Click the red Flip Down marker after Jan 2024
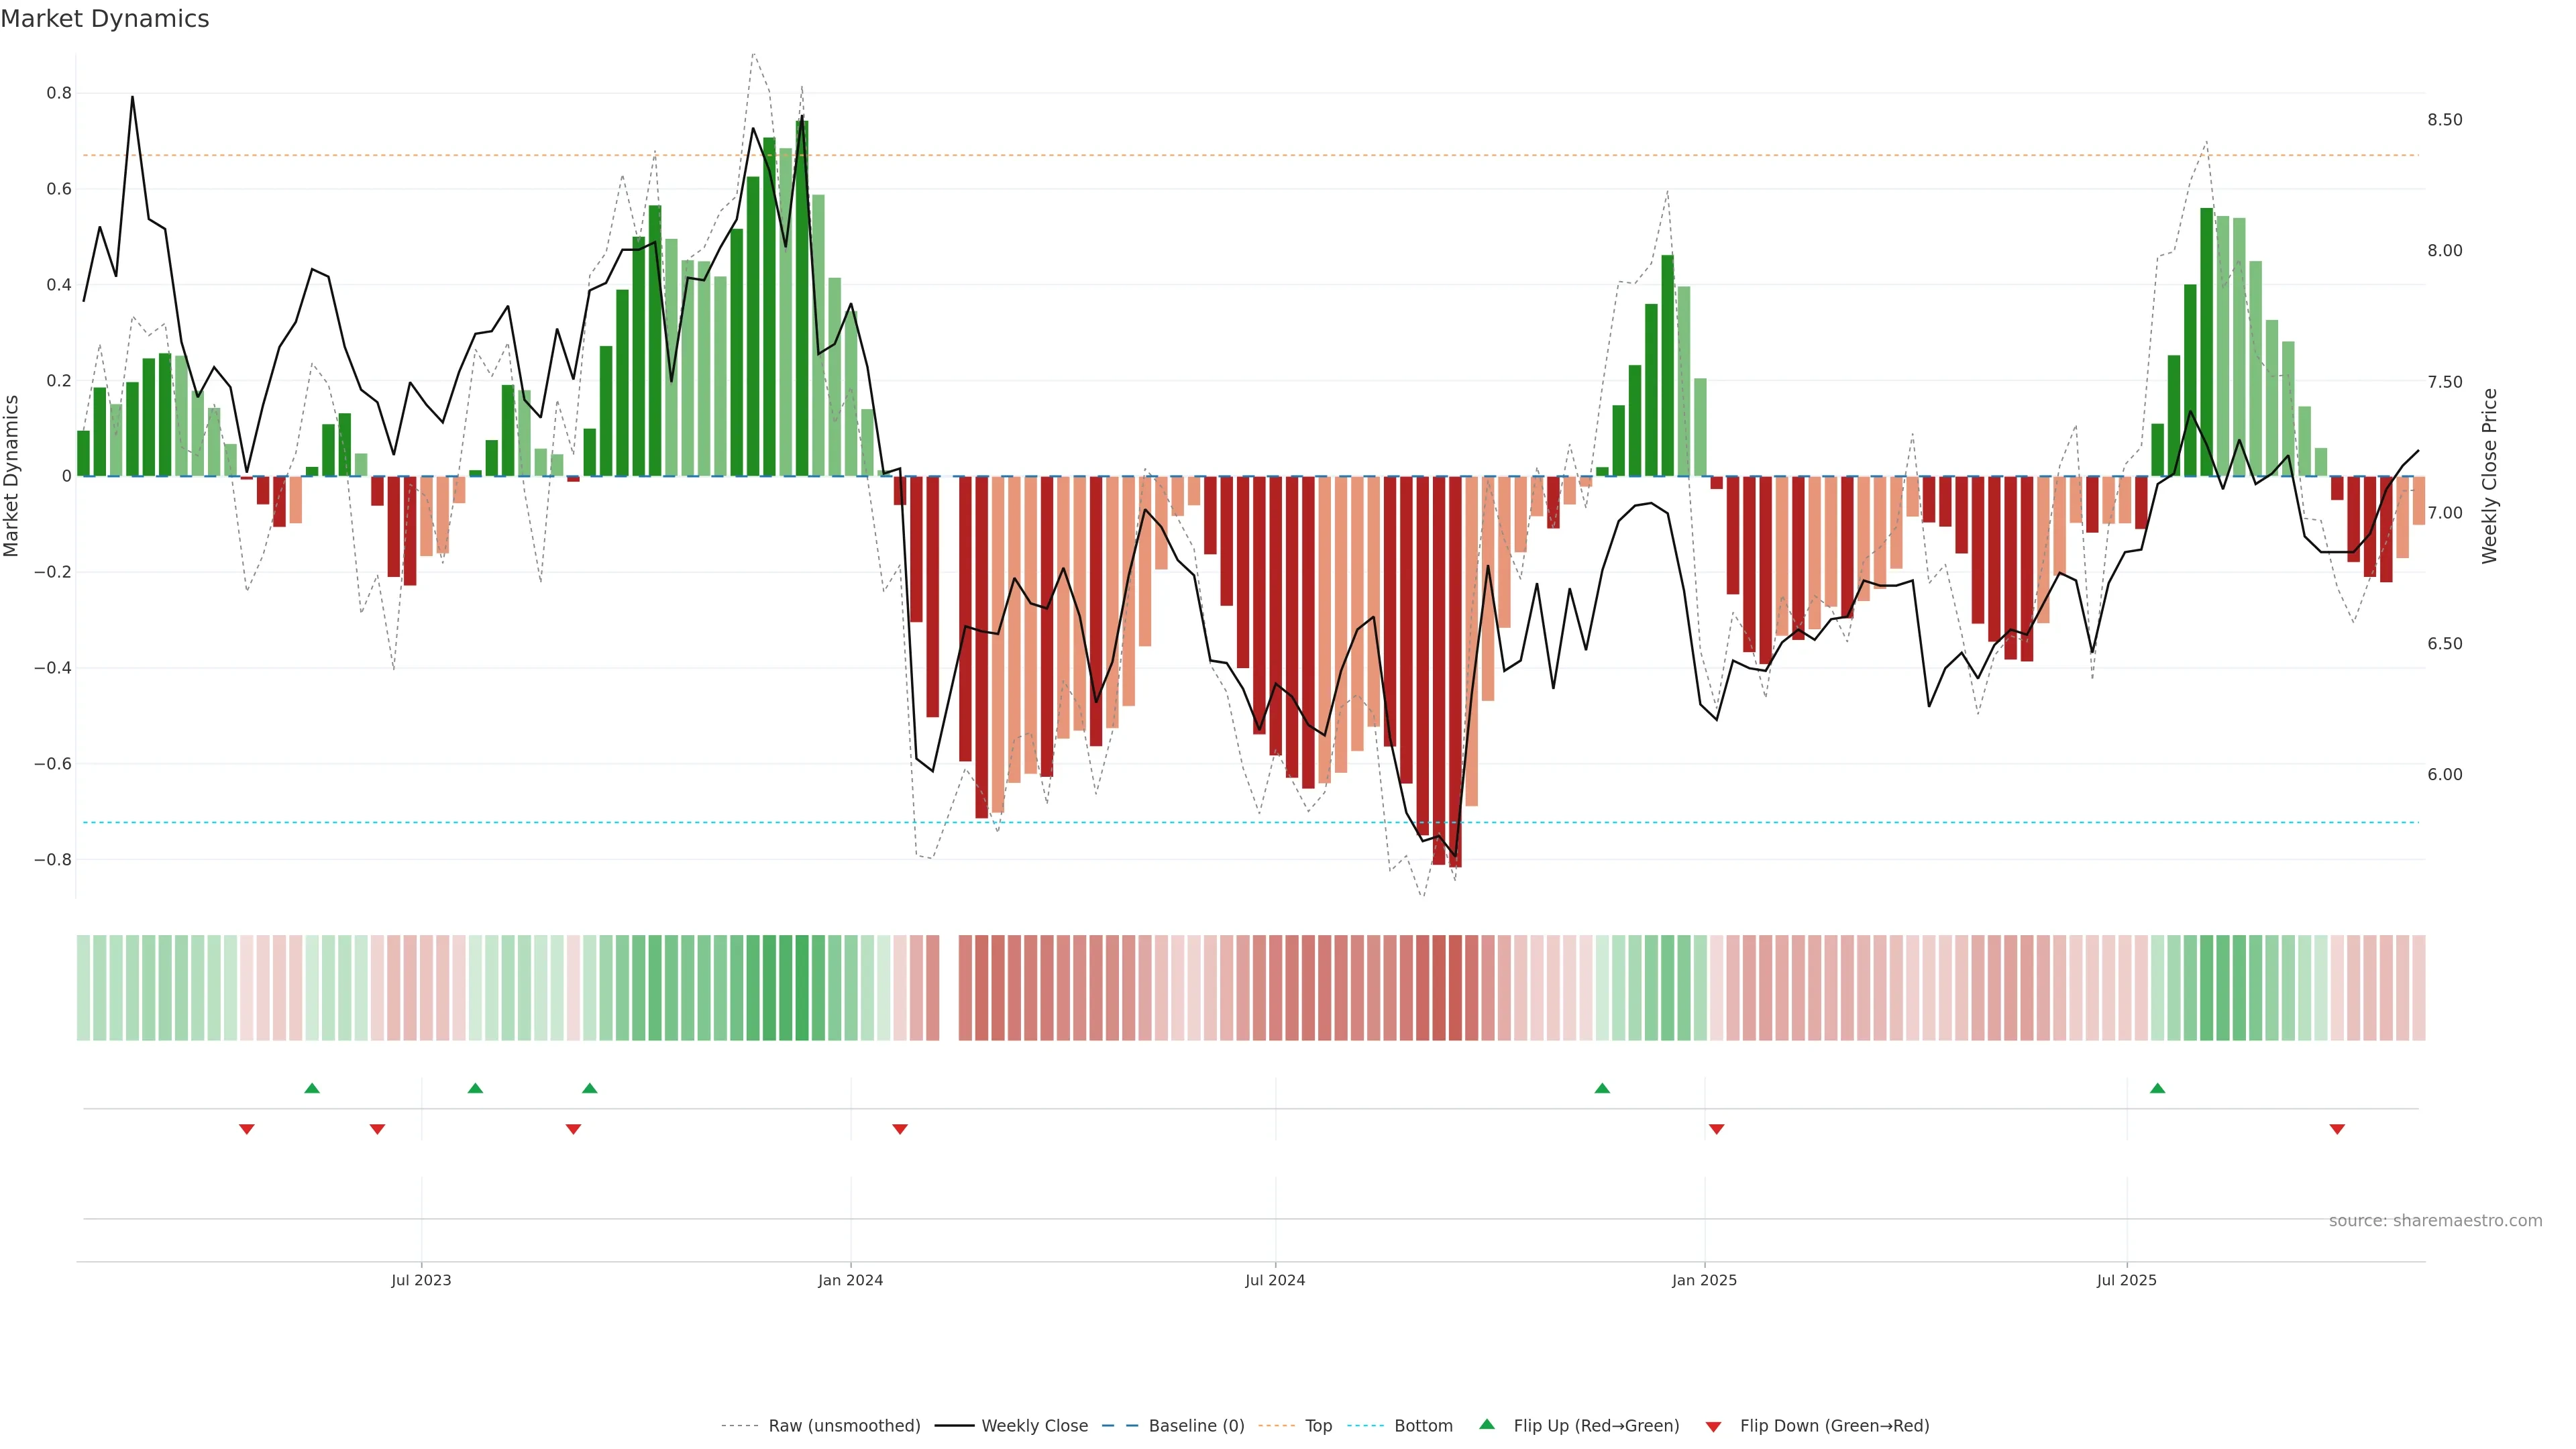The height and width of the screenshot is (1449, 2576). click(899, 1129)
